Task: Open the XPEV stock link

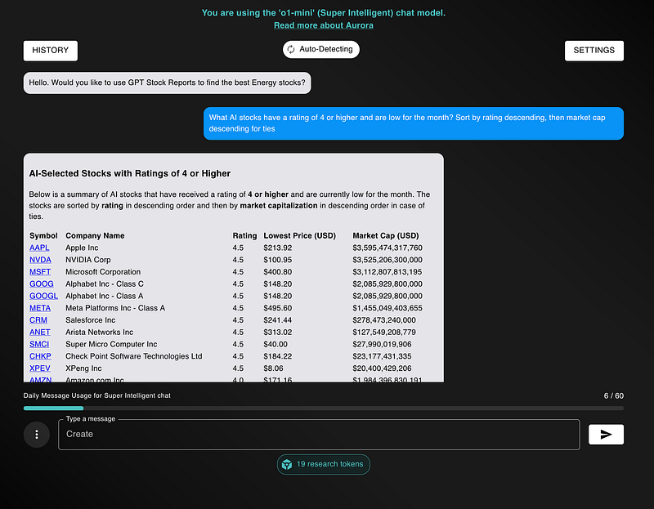Action: (x=39, y=368)
